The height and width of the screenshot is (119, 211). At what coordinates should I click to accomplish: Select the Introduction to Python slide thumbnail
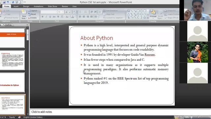[x=13, y=82]
